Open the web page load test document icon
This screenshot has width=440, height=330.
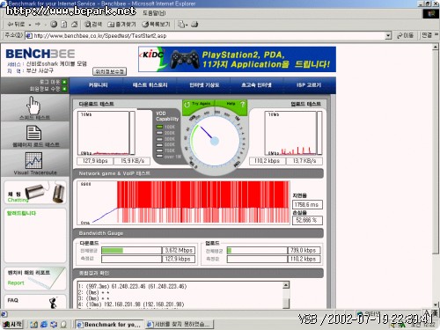(33, 133)
